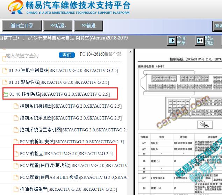Click the CAN_2H signal cell
This screenshot has width=222, height=195.
(x=162, y=143)
